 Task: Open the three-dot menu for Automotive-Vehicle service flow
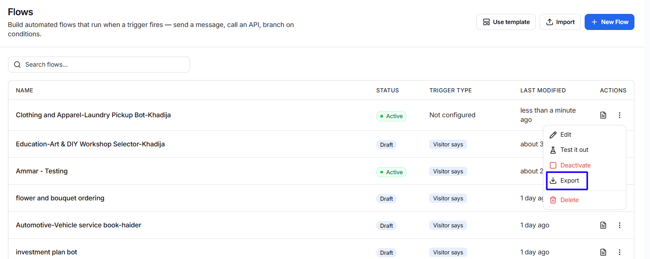tap(620, 225)
